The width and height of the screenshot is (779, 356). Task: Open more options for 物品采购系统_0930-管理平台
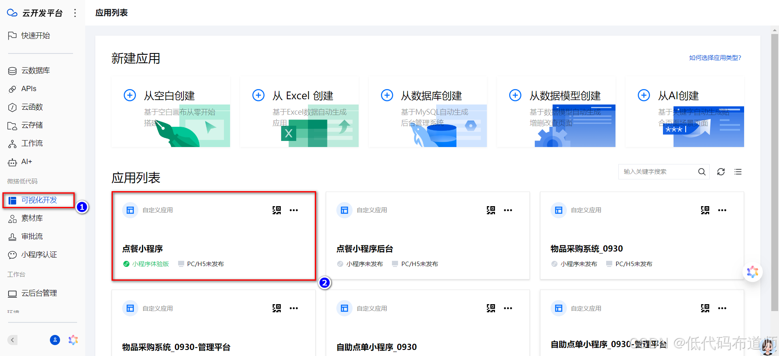pyautogui.click(x=294, y=308)
